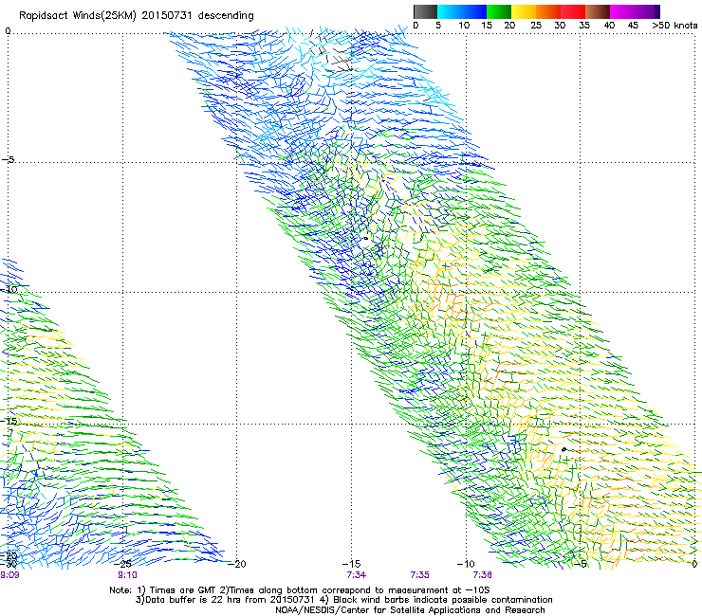Click the red 30–35 knots legend swatch

(x=573, y=11)
